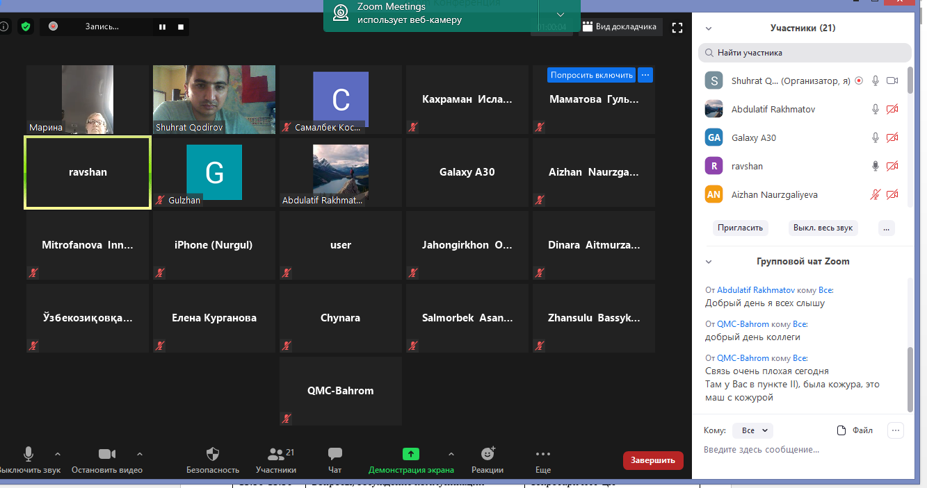Mute all participants (Выкл. весь звук)
Viewport: 927px width, 488px height.
pos(824,228)
